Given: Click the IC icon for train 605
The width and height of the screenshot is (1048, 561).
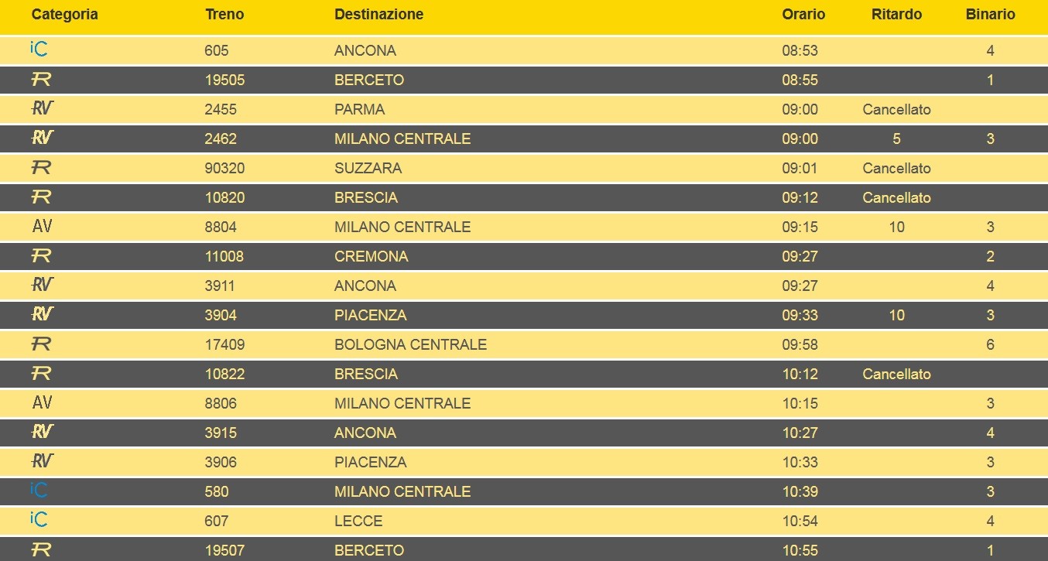Looking at the screenshot, I should pos(39,50).
